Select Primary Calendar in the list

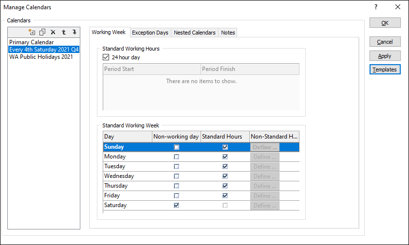pos(31,42)
